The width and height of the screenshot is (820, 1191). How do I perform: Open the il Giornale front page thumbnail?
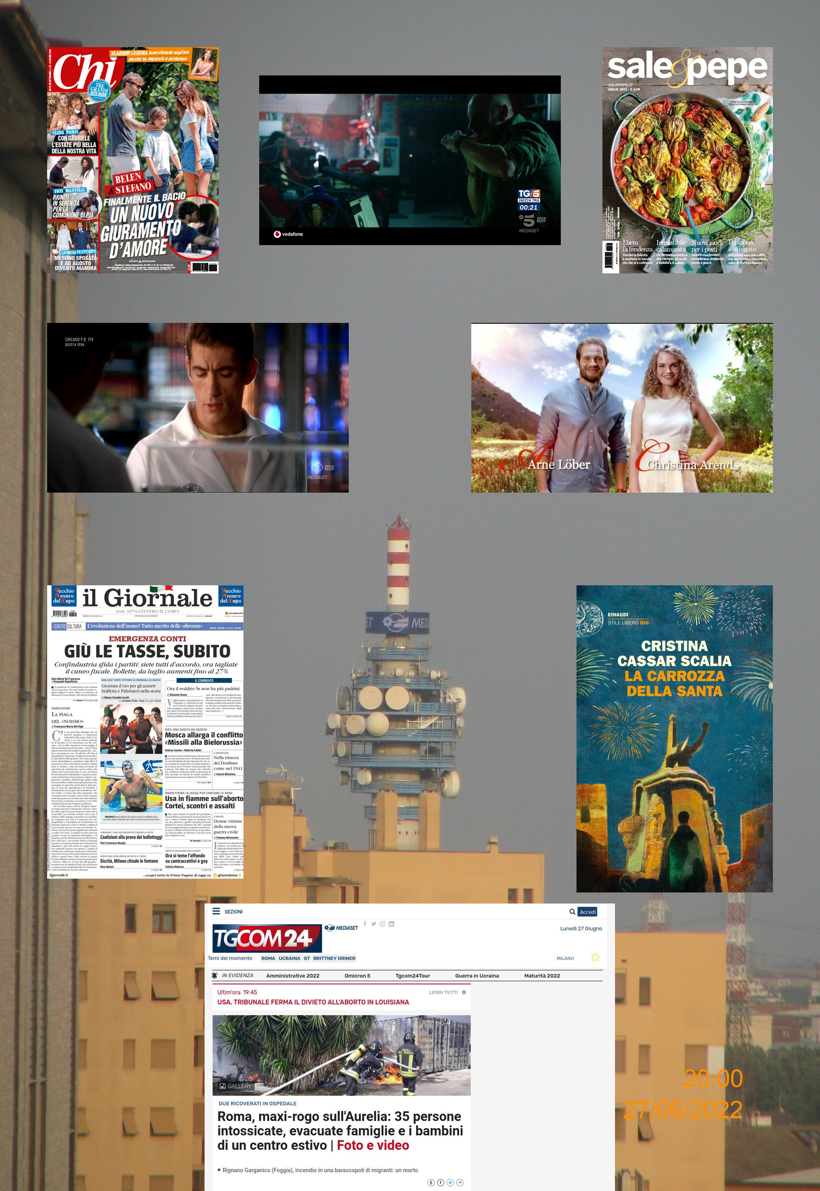145,732
